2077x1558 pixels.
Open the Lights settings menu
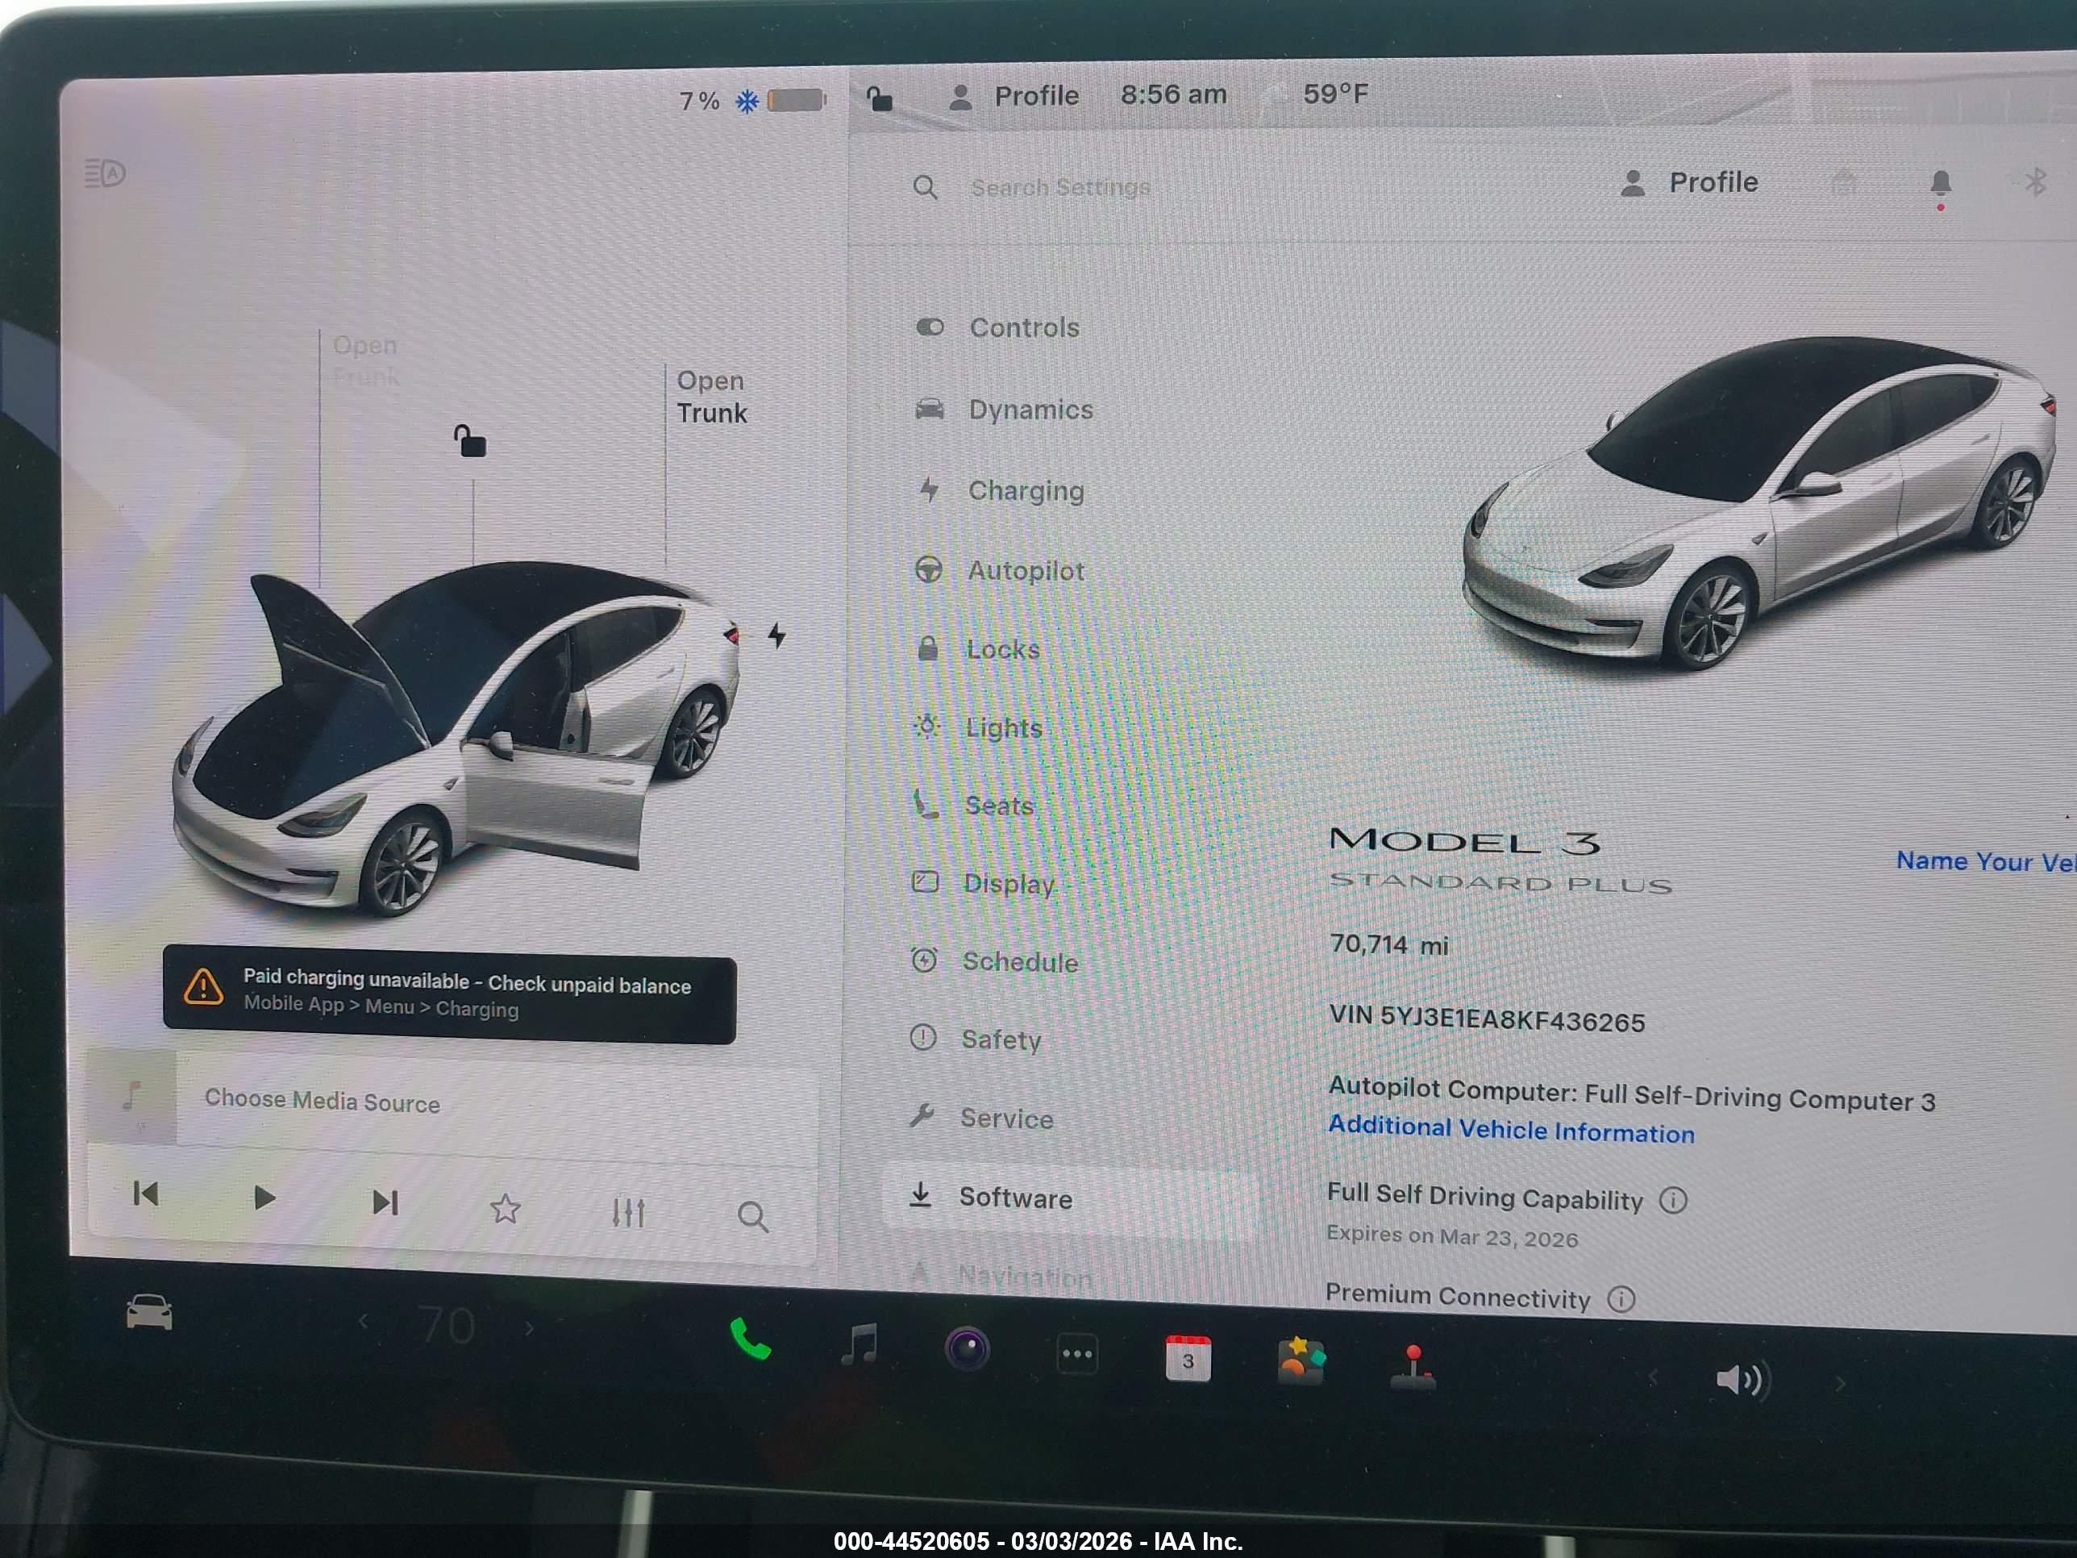(977, 727)
